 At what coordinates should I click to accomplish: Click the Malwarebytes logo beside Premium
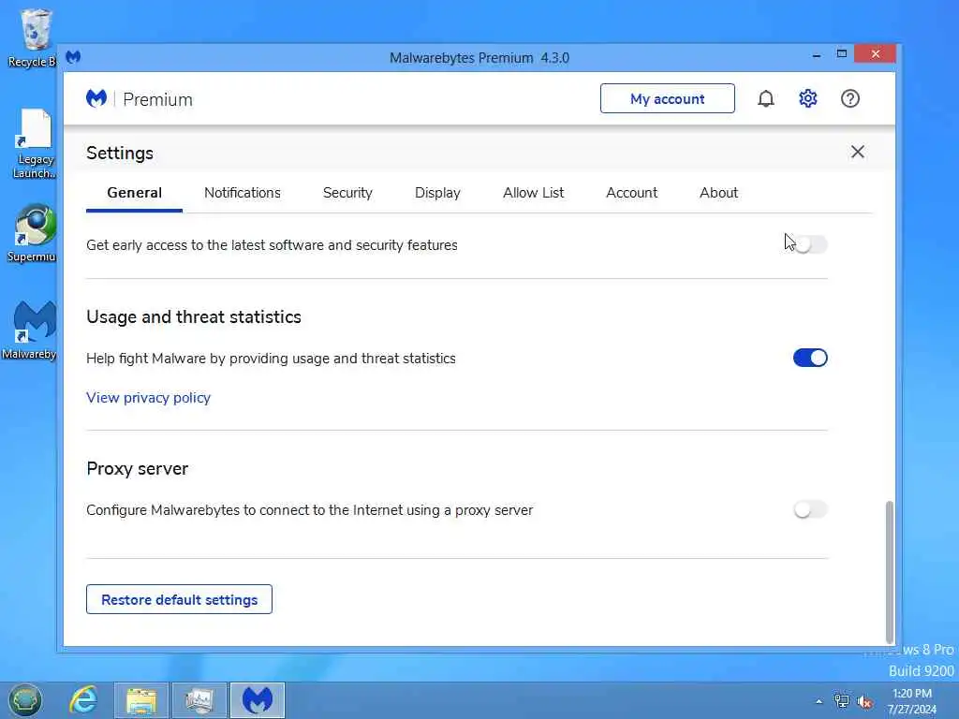tap(96, 98)
